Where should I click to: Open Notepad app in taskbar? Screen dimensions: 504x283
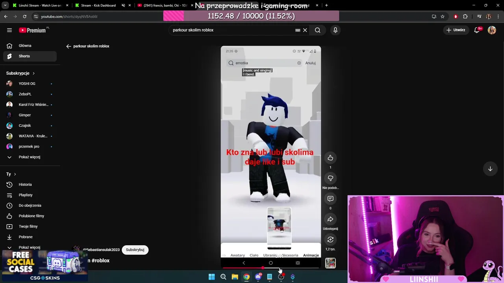269,277
